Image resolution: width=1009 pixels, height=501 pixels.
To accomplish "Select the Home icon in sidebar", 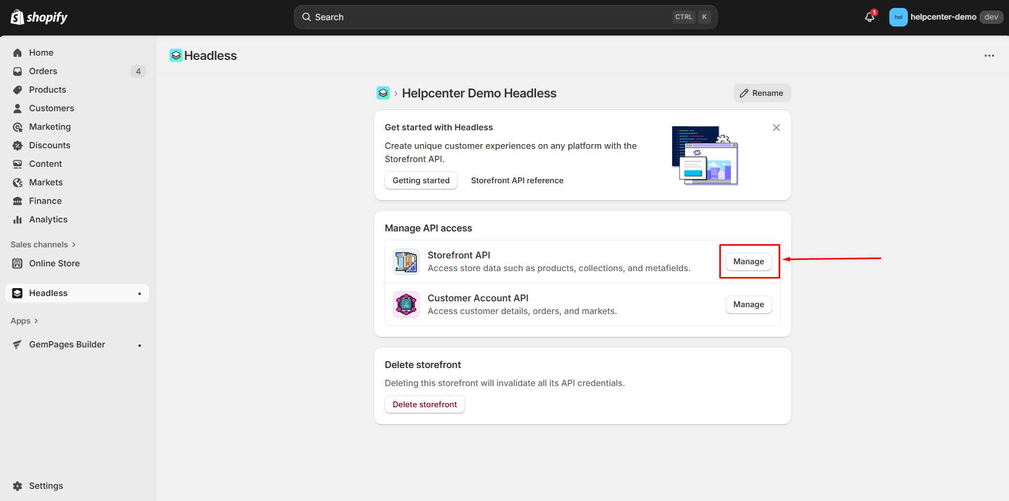I will (x=17, y=52).
